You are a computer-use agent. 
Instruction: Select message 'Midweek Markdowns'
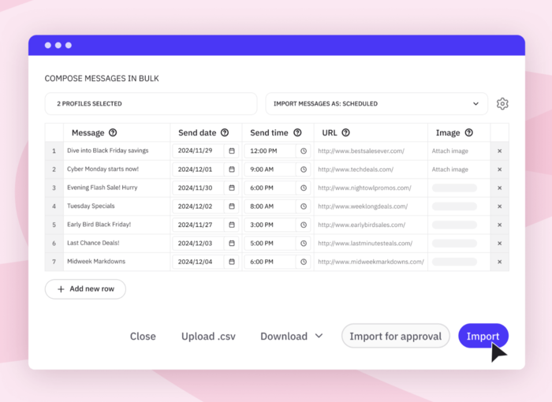coord(96,262)
